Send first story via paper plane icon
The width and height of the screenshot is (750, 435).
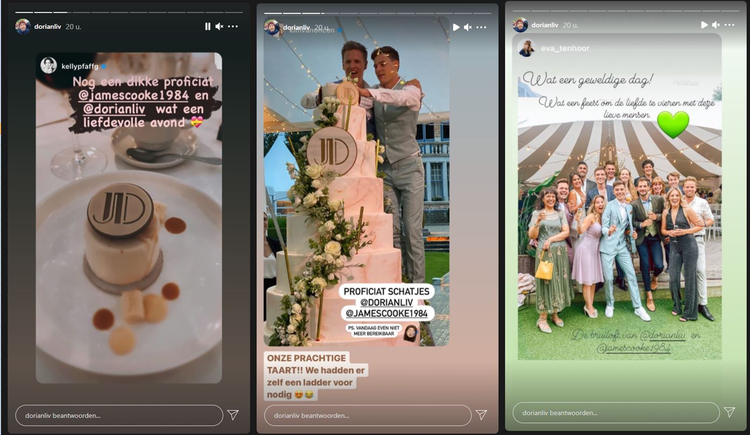tap(233, 415)
